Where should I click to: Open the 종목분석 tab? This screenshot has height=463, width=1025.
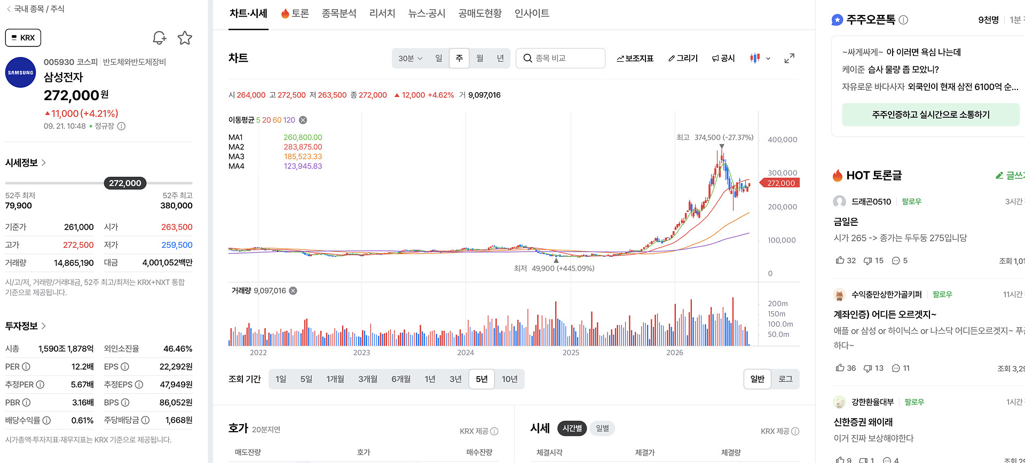coord(339,13)
